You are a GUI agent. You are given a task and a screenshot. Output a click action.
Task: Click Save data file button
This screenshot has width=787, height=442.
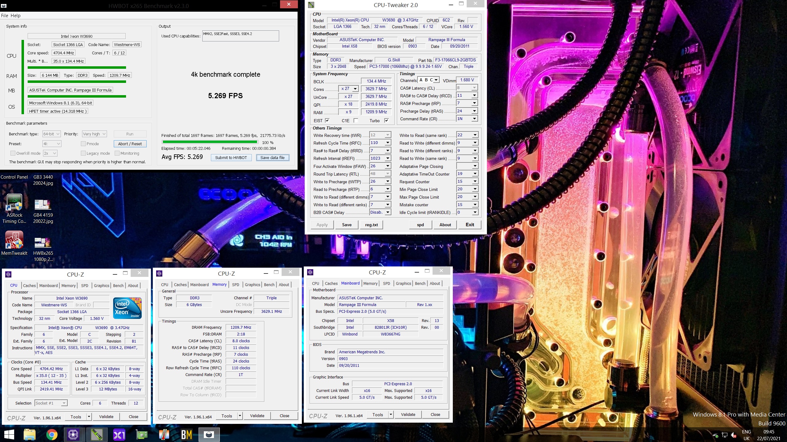click(272, 157)
